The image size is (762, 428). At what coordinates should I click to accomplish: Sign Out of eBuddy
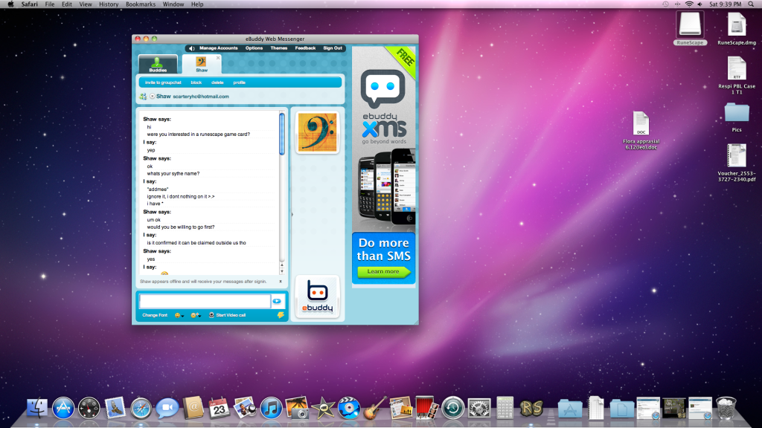coord(333,48)
